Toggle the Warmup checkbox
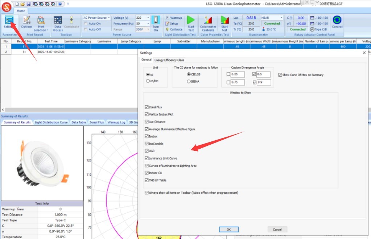371x239 pixels. tap(167, 18)
